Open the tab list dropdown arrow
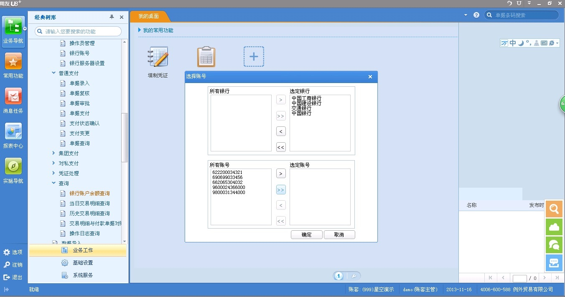Screen dimensions: 565x297 pyautogui.click(x=466, y=15)
